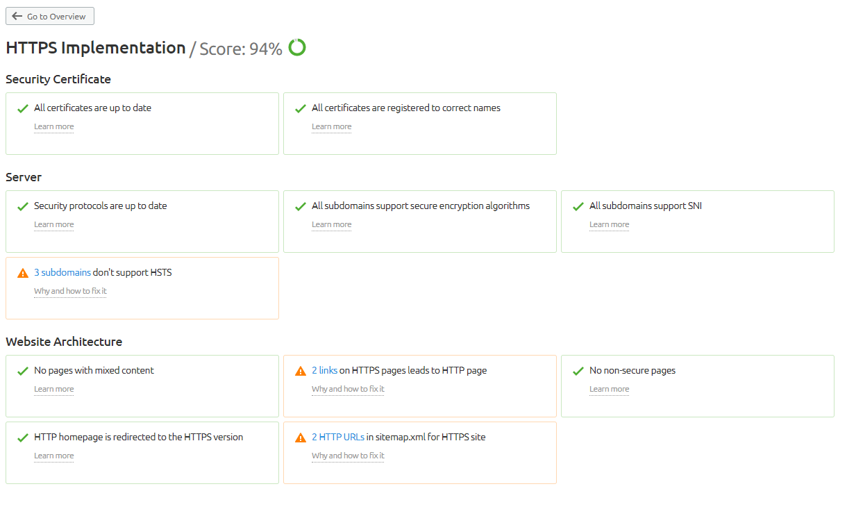Screen dimensions: 847x516
Task: Click the warning icon beside 2 HTTP URLs
Action: point(301,438)
